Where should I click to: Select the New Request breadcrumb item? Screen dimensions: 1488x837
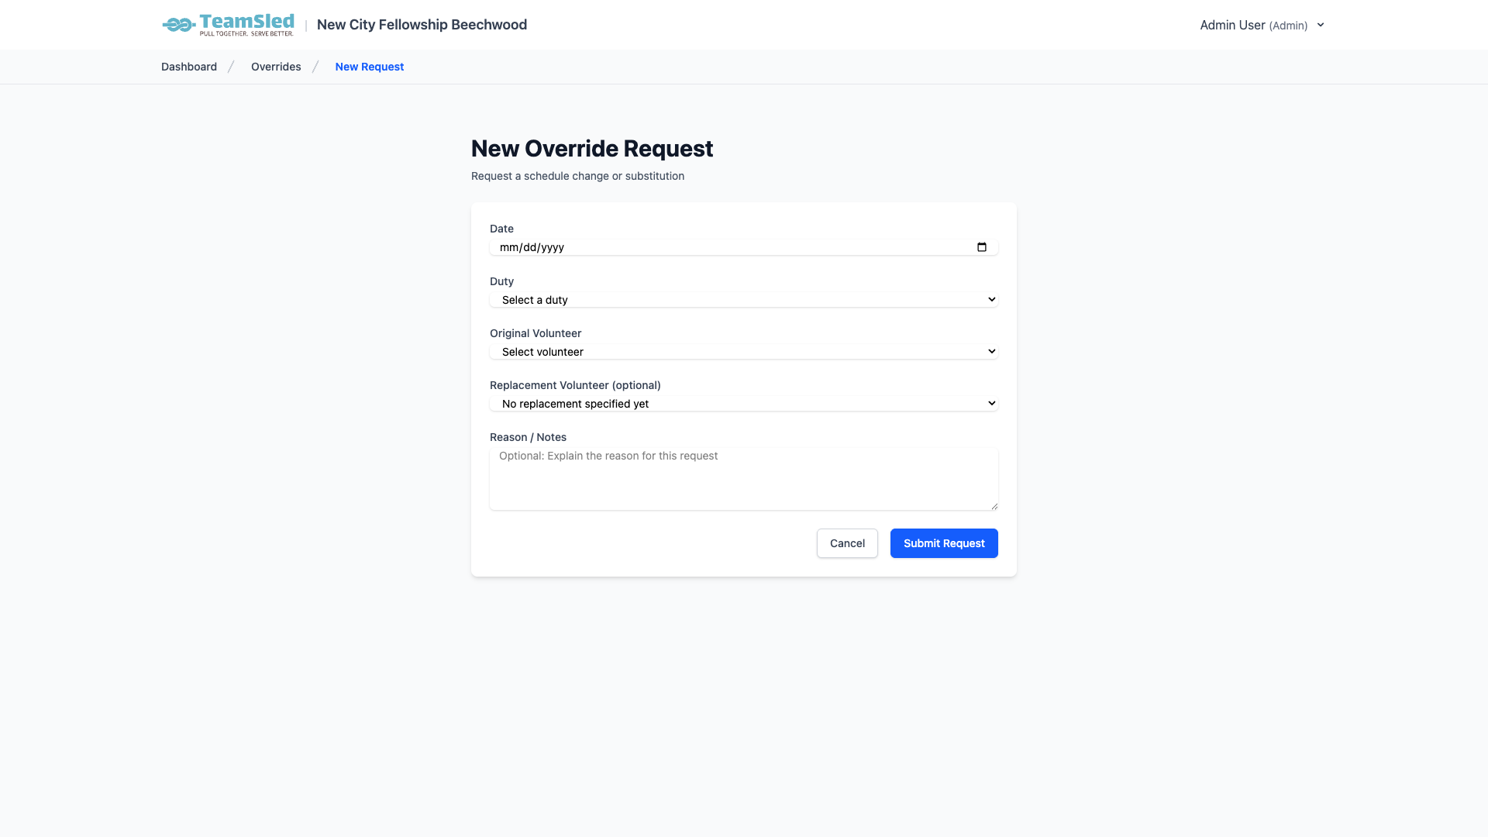pyautogui.click(x=369, y=67)
